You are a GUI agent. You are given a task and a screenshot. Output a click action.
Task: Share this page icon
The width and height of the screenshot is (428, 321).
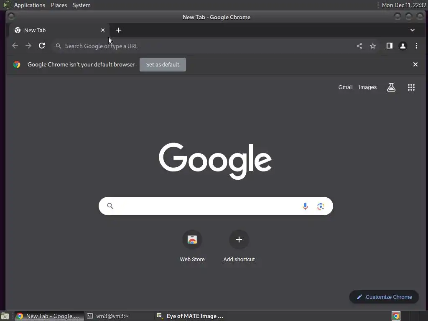(x=359, y=46)
